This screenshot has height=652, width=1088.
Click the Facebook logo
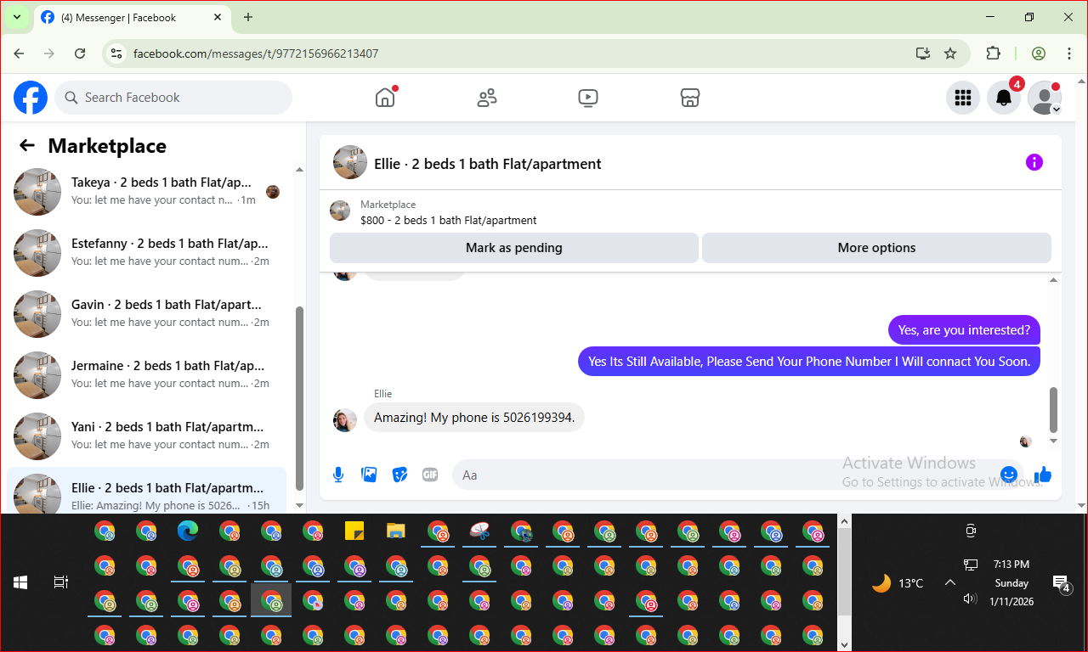click(x=31, y=98)
